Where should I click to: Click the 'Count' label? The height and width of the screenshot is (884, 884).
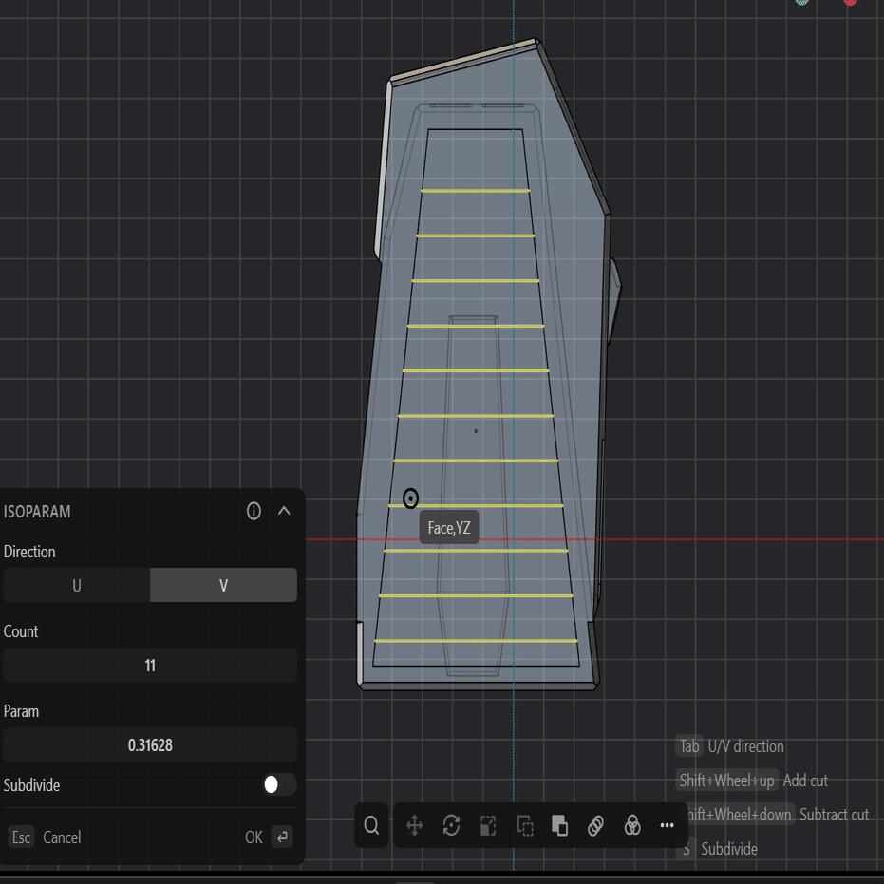(x=21, y=631)
